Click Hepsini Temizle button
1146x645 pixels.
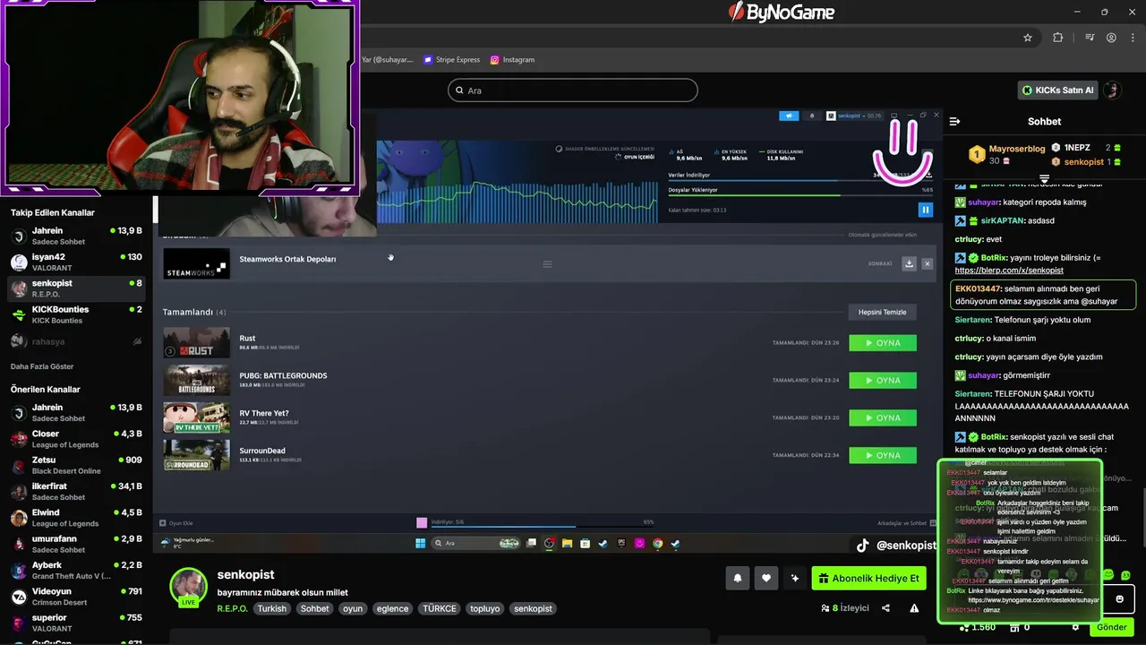pyautogui.click(x=882, y=312)
